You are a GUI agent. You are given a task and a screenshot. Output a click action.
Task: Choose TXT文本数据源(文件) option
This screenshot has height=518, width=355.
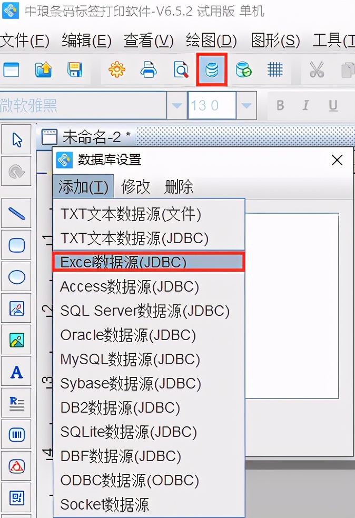(x=149, y=214)
